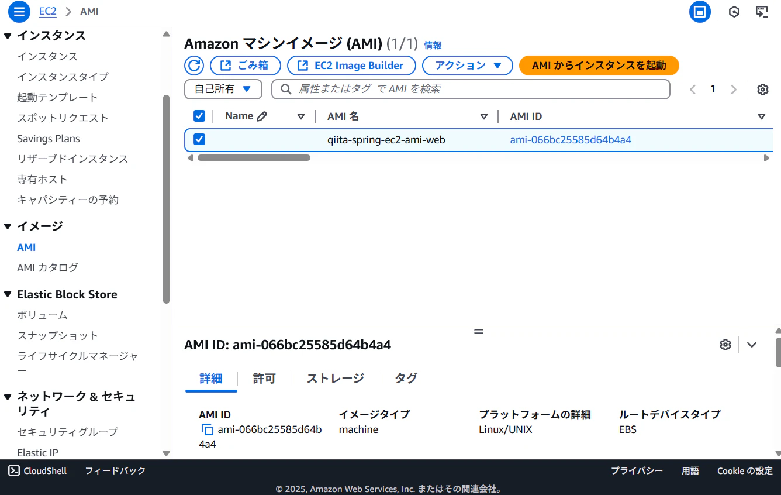Collapse the Elastic Block Store section
781x495 pixels.
[8, 295]
